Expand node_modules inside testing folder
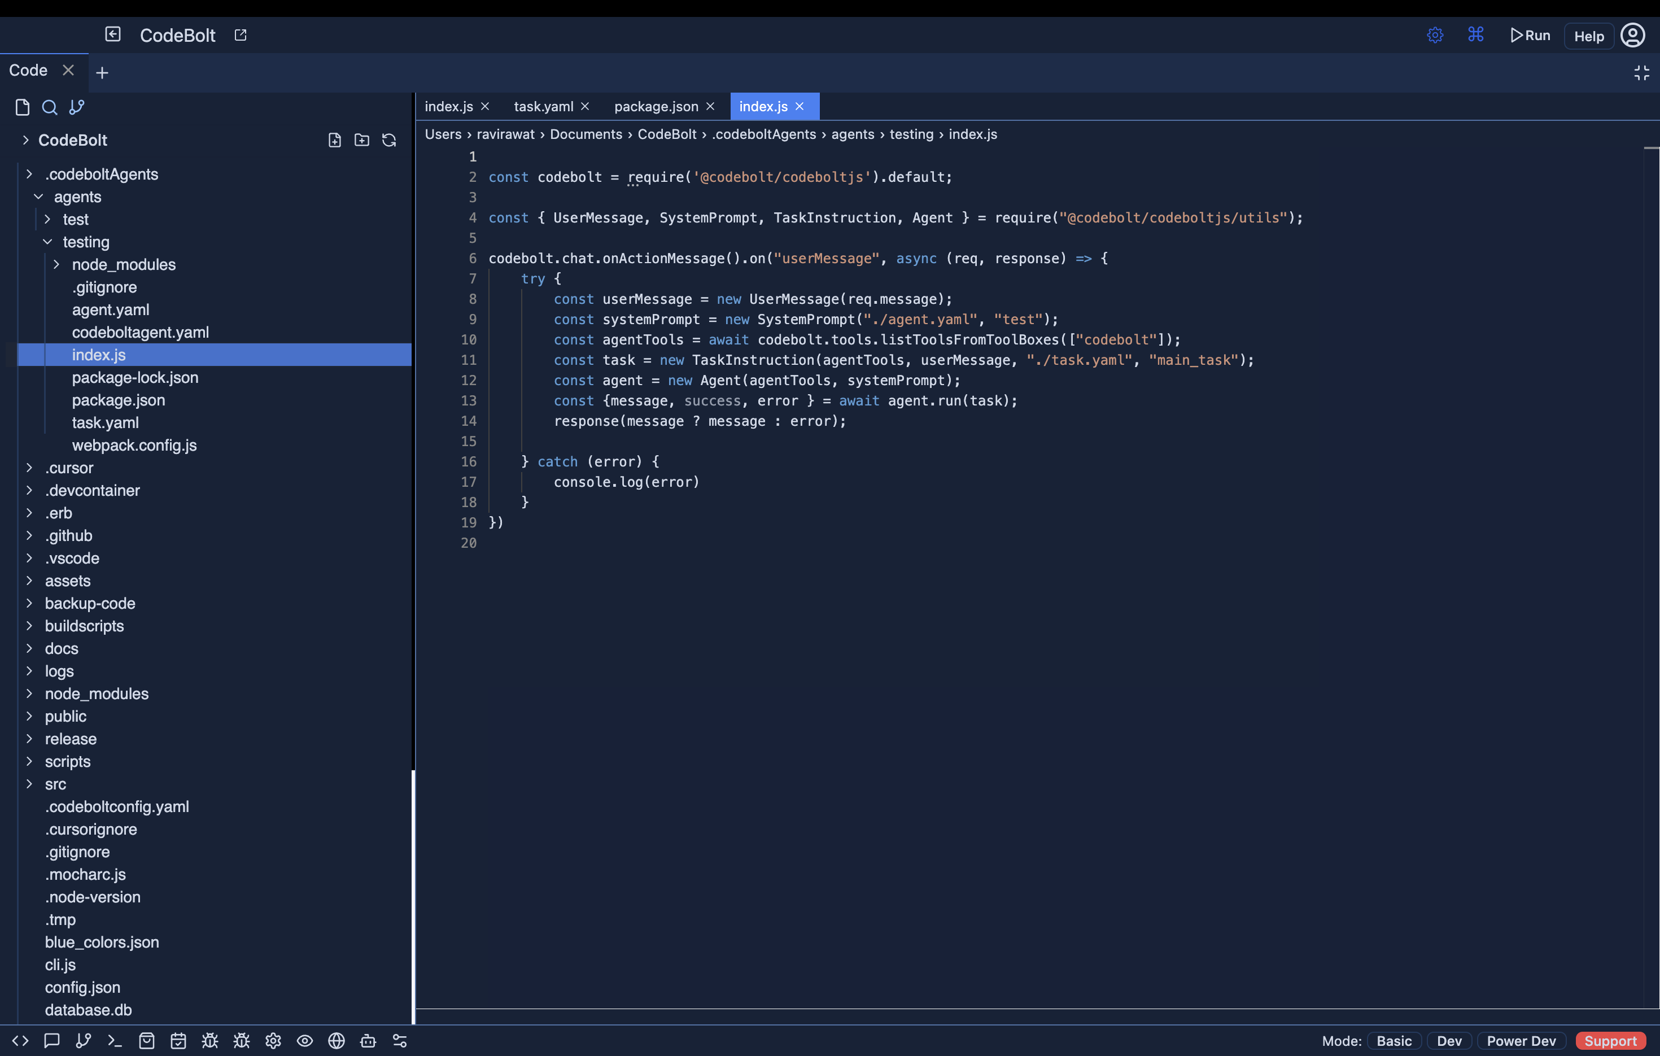The width and height of the screenshot is (1660, 1056). tap(56, 264)
